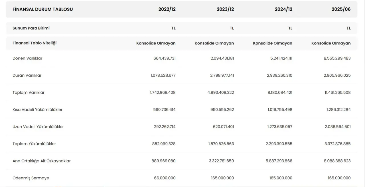This screenshot has width=365, height=187.
Task: Click the 2025/06 Dönen Varlıklar value 8.555.299.483
Action: point(337,58)
